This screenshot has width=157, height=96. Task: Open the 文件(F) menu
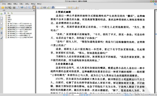(4, 4)
